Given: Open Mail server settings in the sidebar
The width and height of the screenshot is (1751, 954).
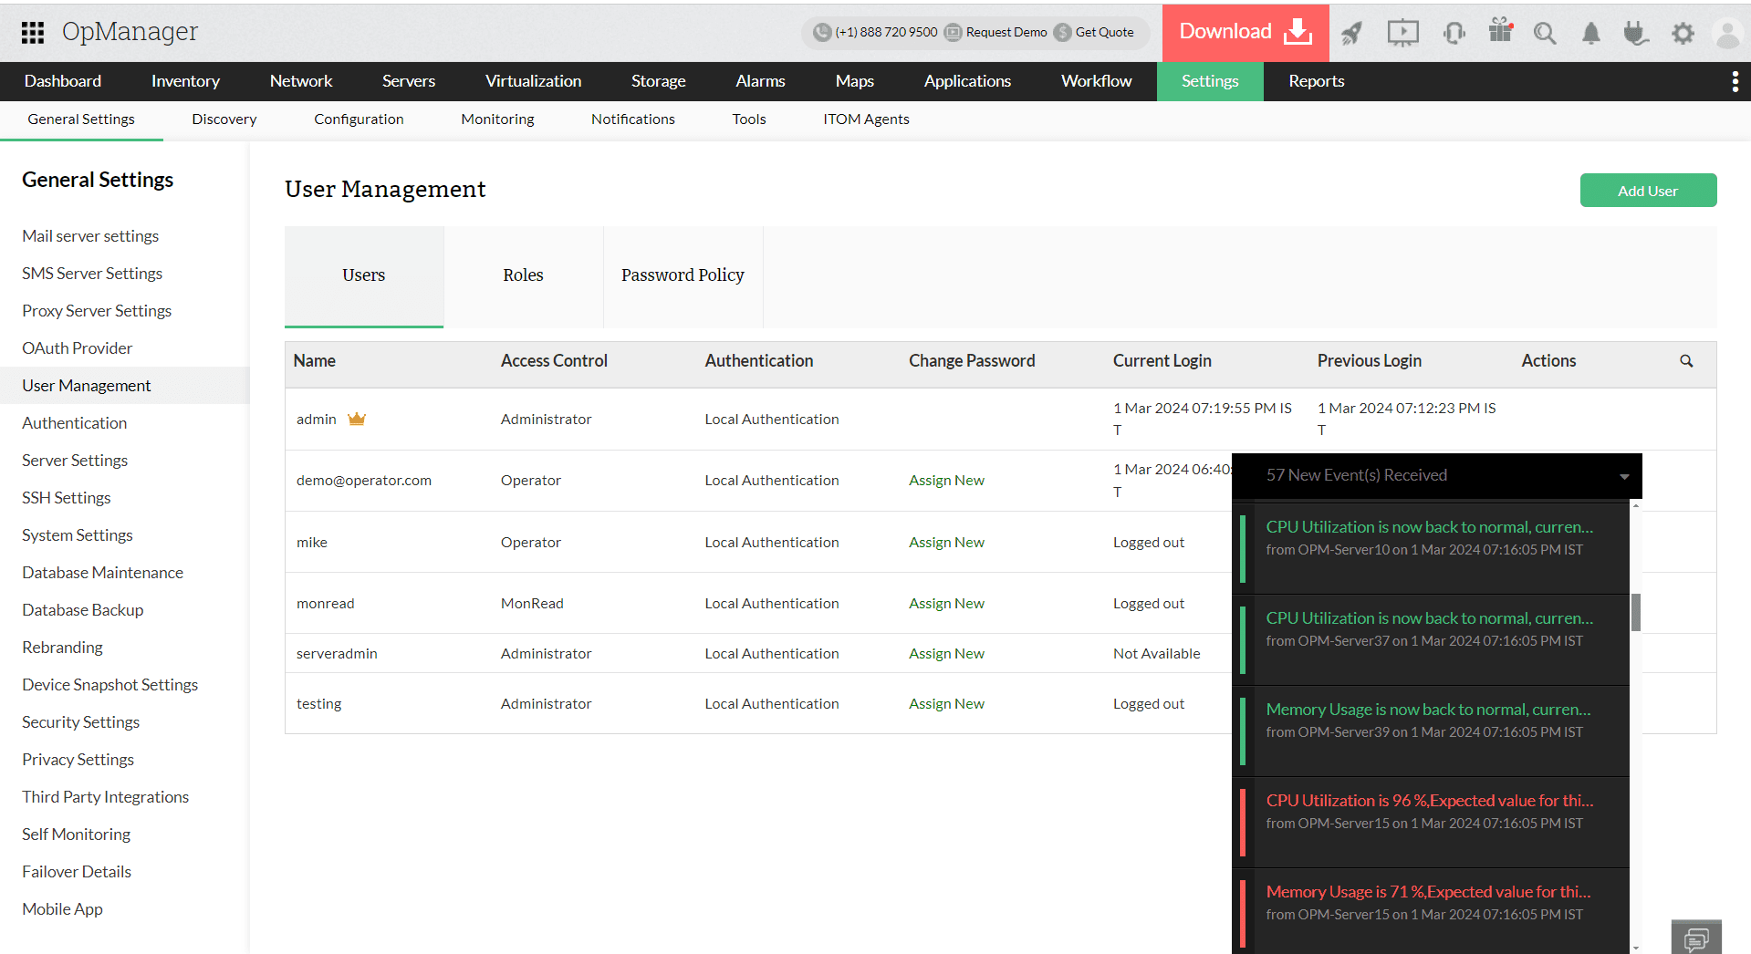Looking at the screenshot, I should 90,236.
